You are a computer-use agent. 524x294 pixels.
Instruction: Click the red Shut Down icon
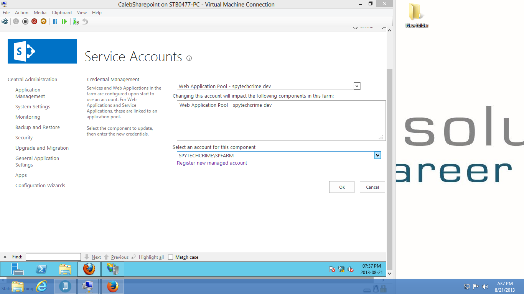click(35, 21)
